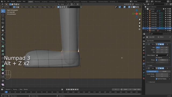Screen dimensions: 172x97
Task: Toggle Mirror Axis Y button
Action: [162, 47]
